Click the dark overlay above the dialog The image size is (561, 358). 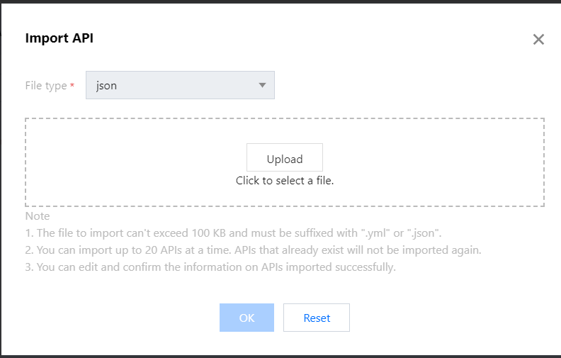[283, 1]
